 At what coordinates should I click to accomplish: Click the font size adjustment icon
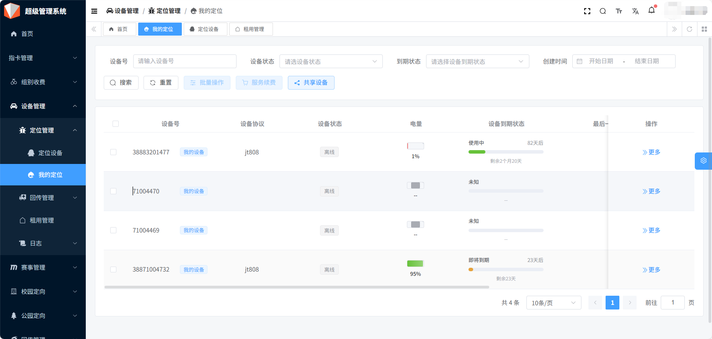tap(619, 11)
